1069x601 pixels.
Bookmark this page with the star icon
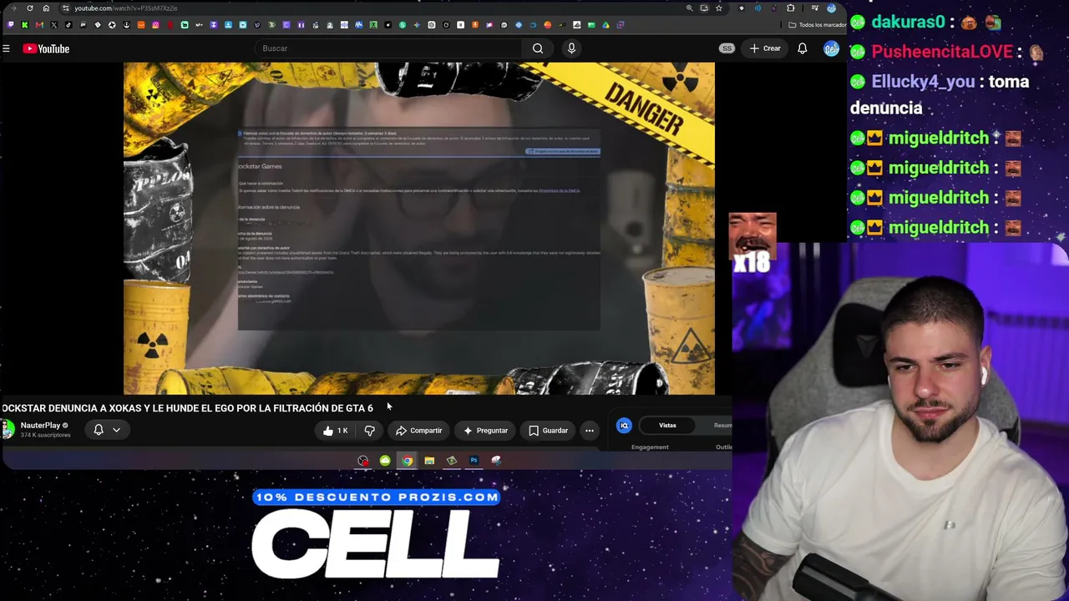(x=718, y=8)
